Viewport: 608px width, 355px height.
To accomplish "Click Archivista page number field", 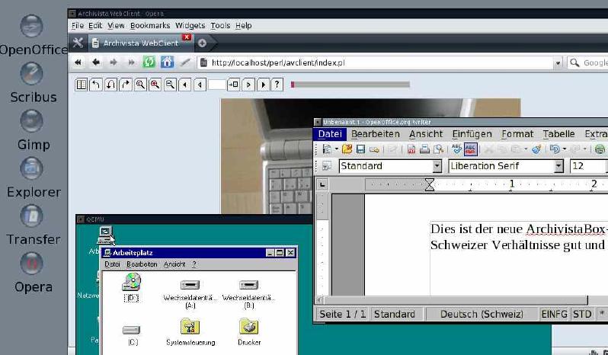I will click(216, 85).
